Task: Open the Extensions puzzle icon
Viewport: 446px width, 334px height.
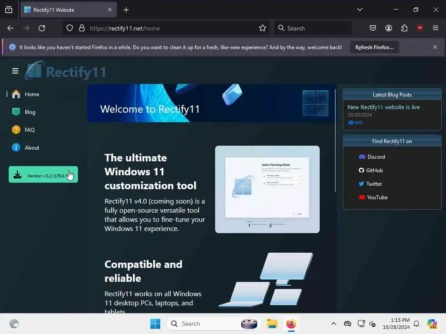Action: pyautogui.click(x=404, y=28)
